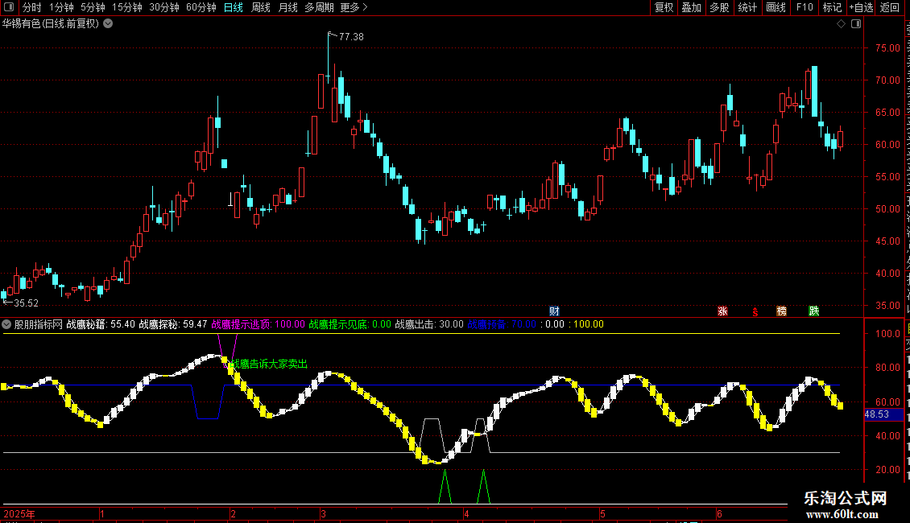The width and height of the screenshot is (910, 523).
Task: Click month 4 marker on time axis
Action: 466,513
